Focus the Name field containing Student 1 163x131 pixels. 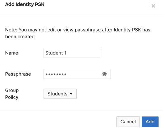[x=72, y=53]
